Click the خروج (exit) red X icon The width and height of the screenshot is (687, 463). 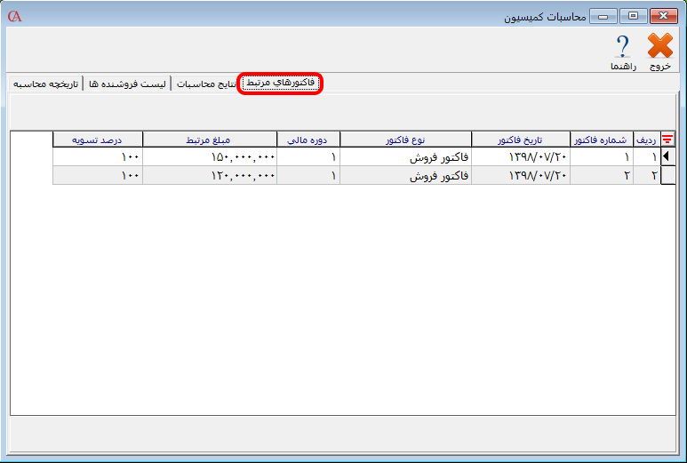659,46
